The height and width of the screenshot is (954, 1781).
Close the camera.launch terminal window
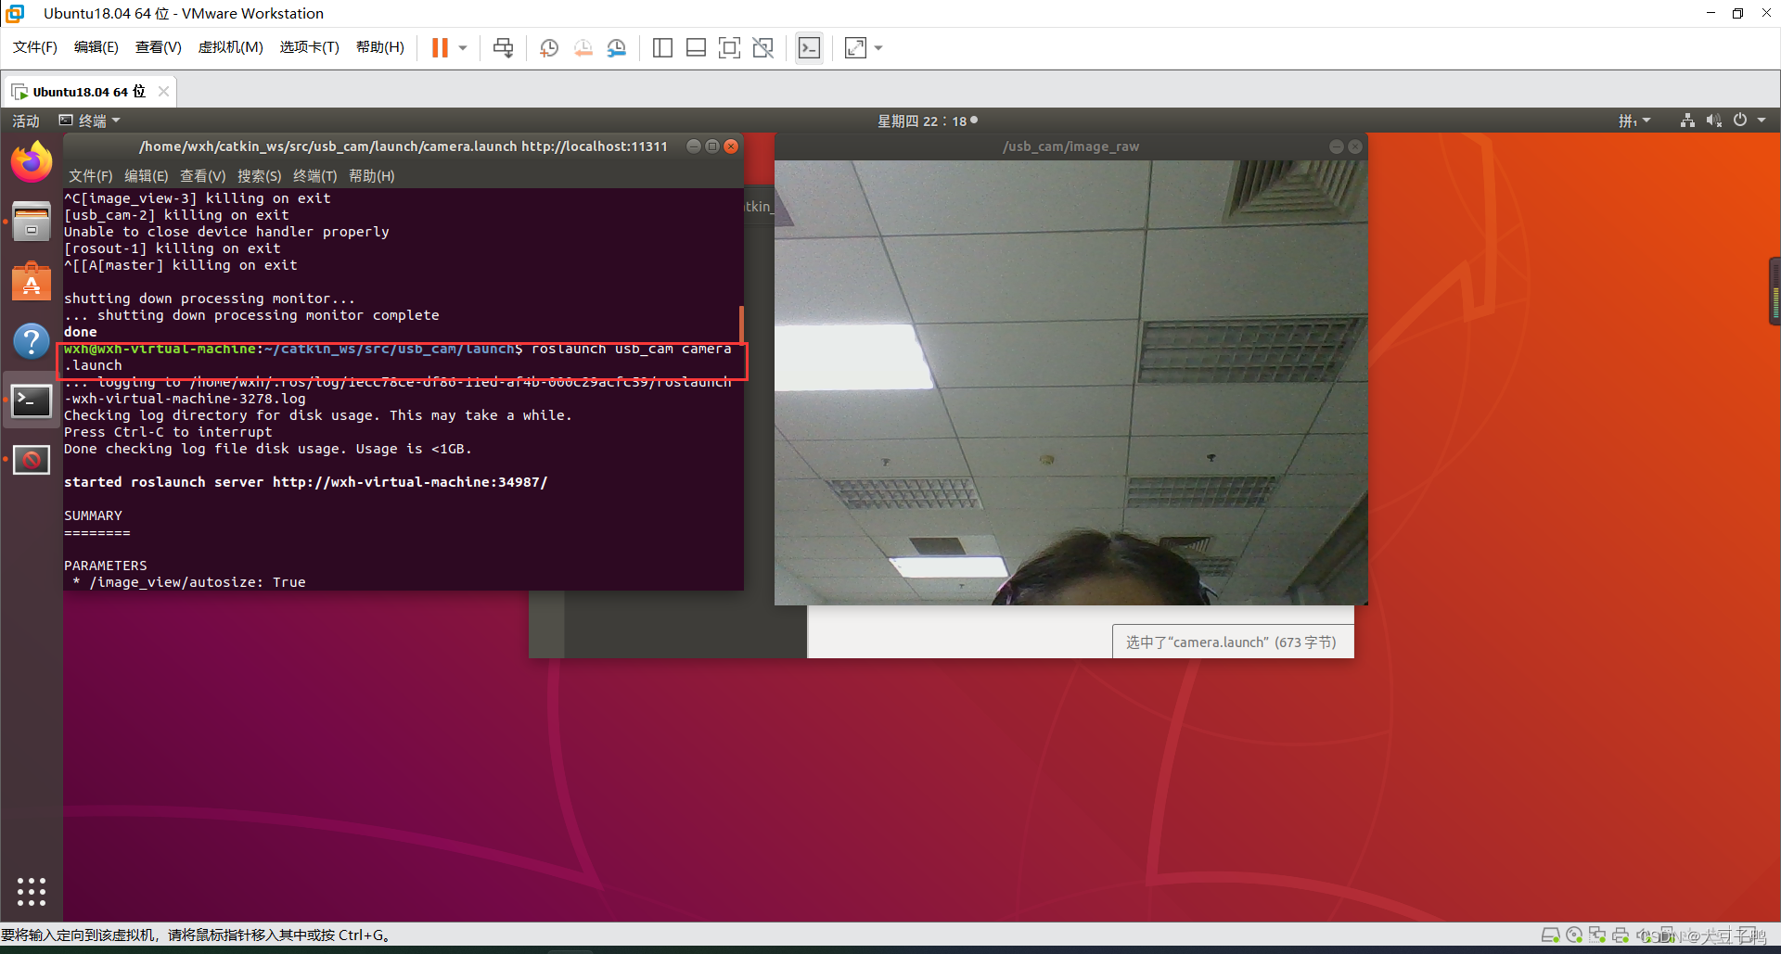coord(731,146)
